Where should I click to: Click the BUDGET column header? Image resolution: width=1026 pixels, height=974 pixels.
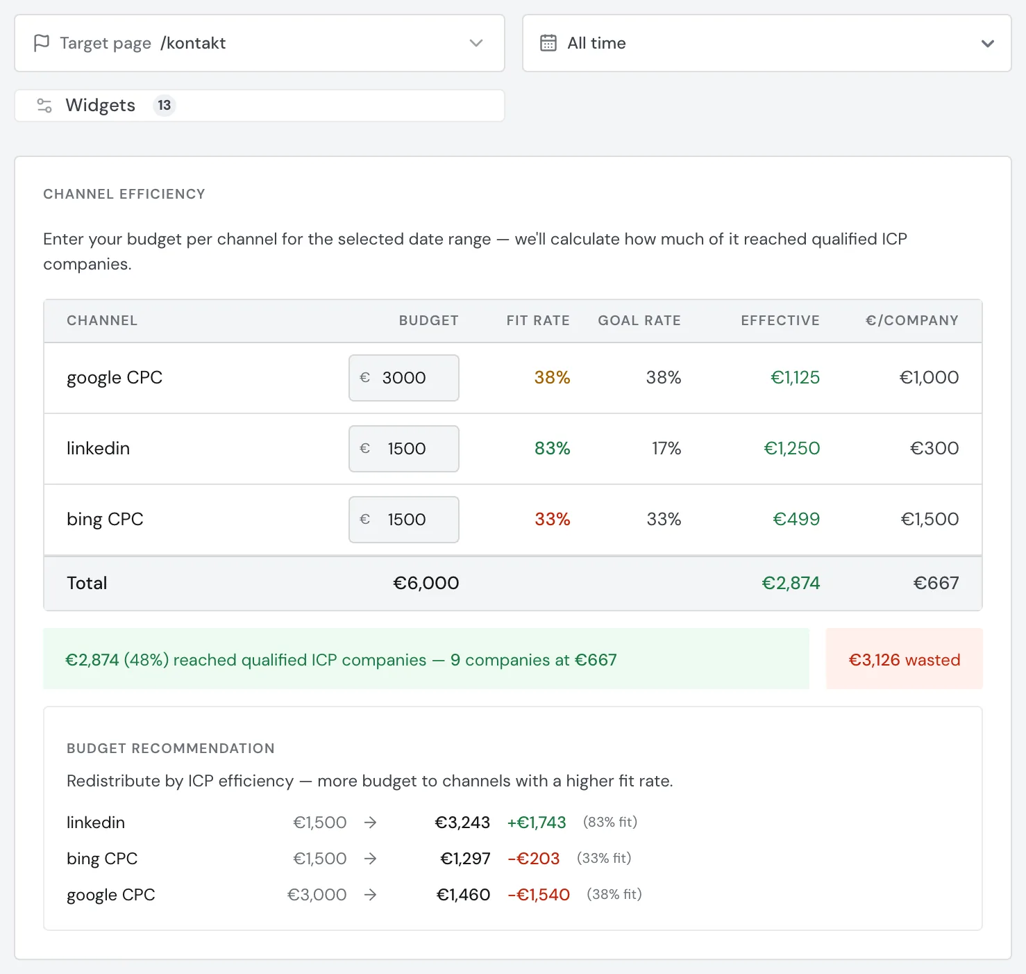point(429,321)
